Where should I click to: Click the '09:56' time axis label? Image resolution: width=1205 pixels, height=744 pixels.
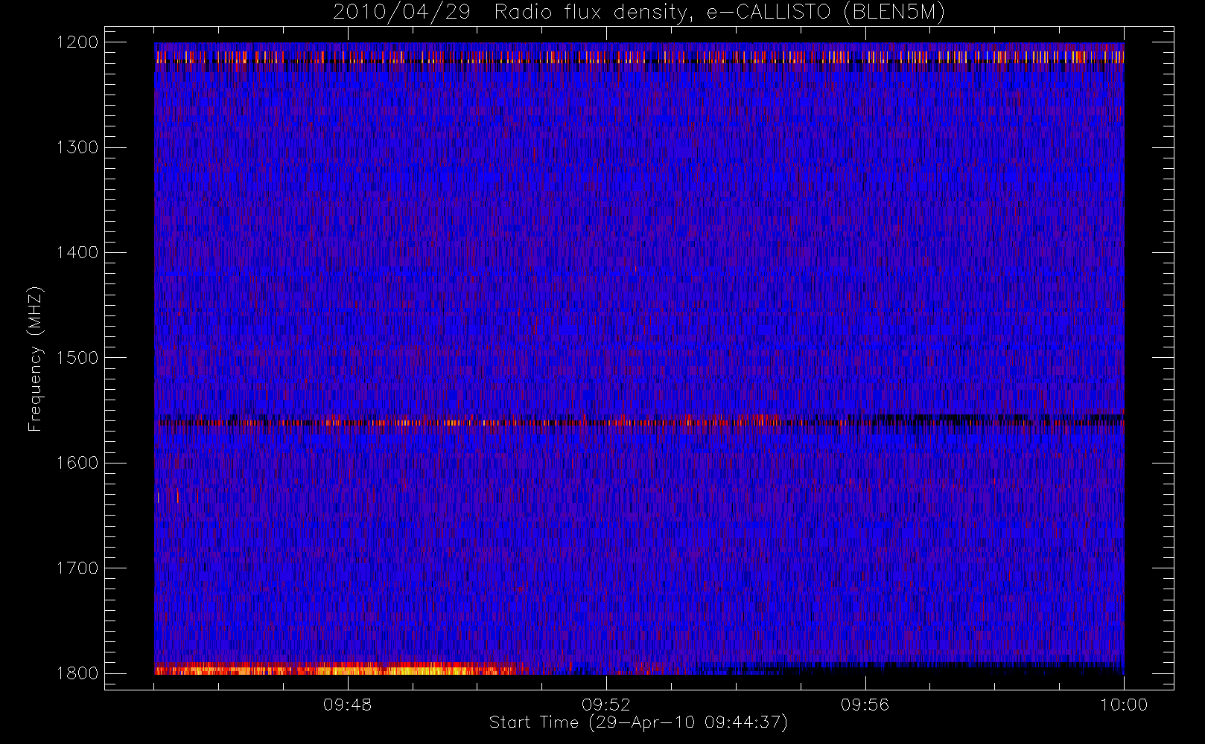(x=865, y=705)
